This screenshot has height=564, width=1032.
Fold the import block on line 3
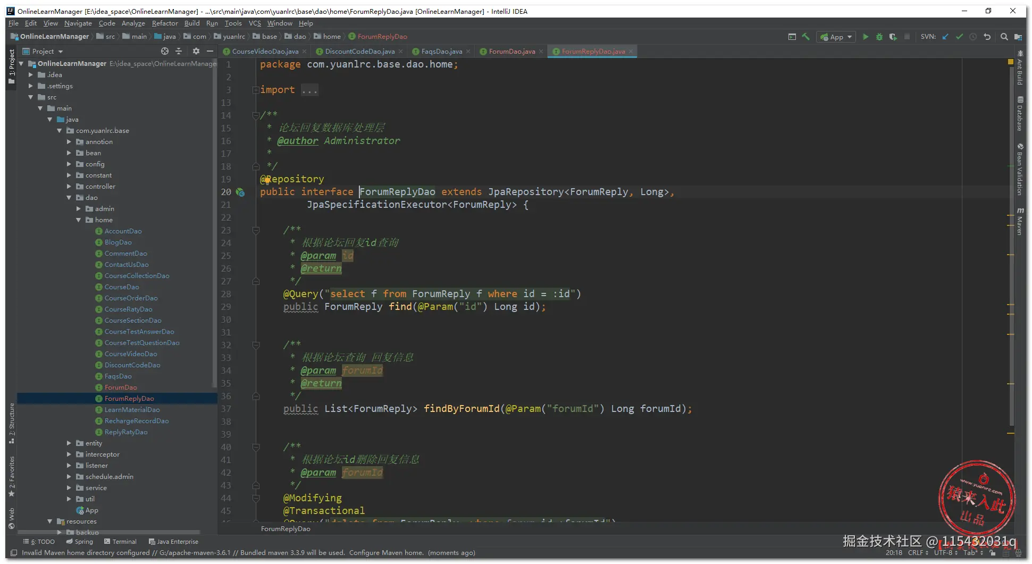[x=256, y=90]
